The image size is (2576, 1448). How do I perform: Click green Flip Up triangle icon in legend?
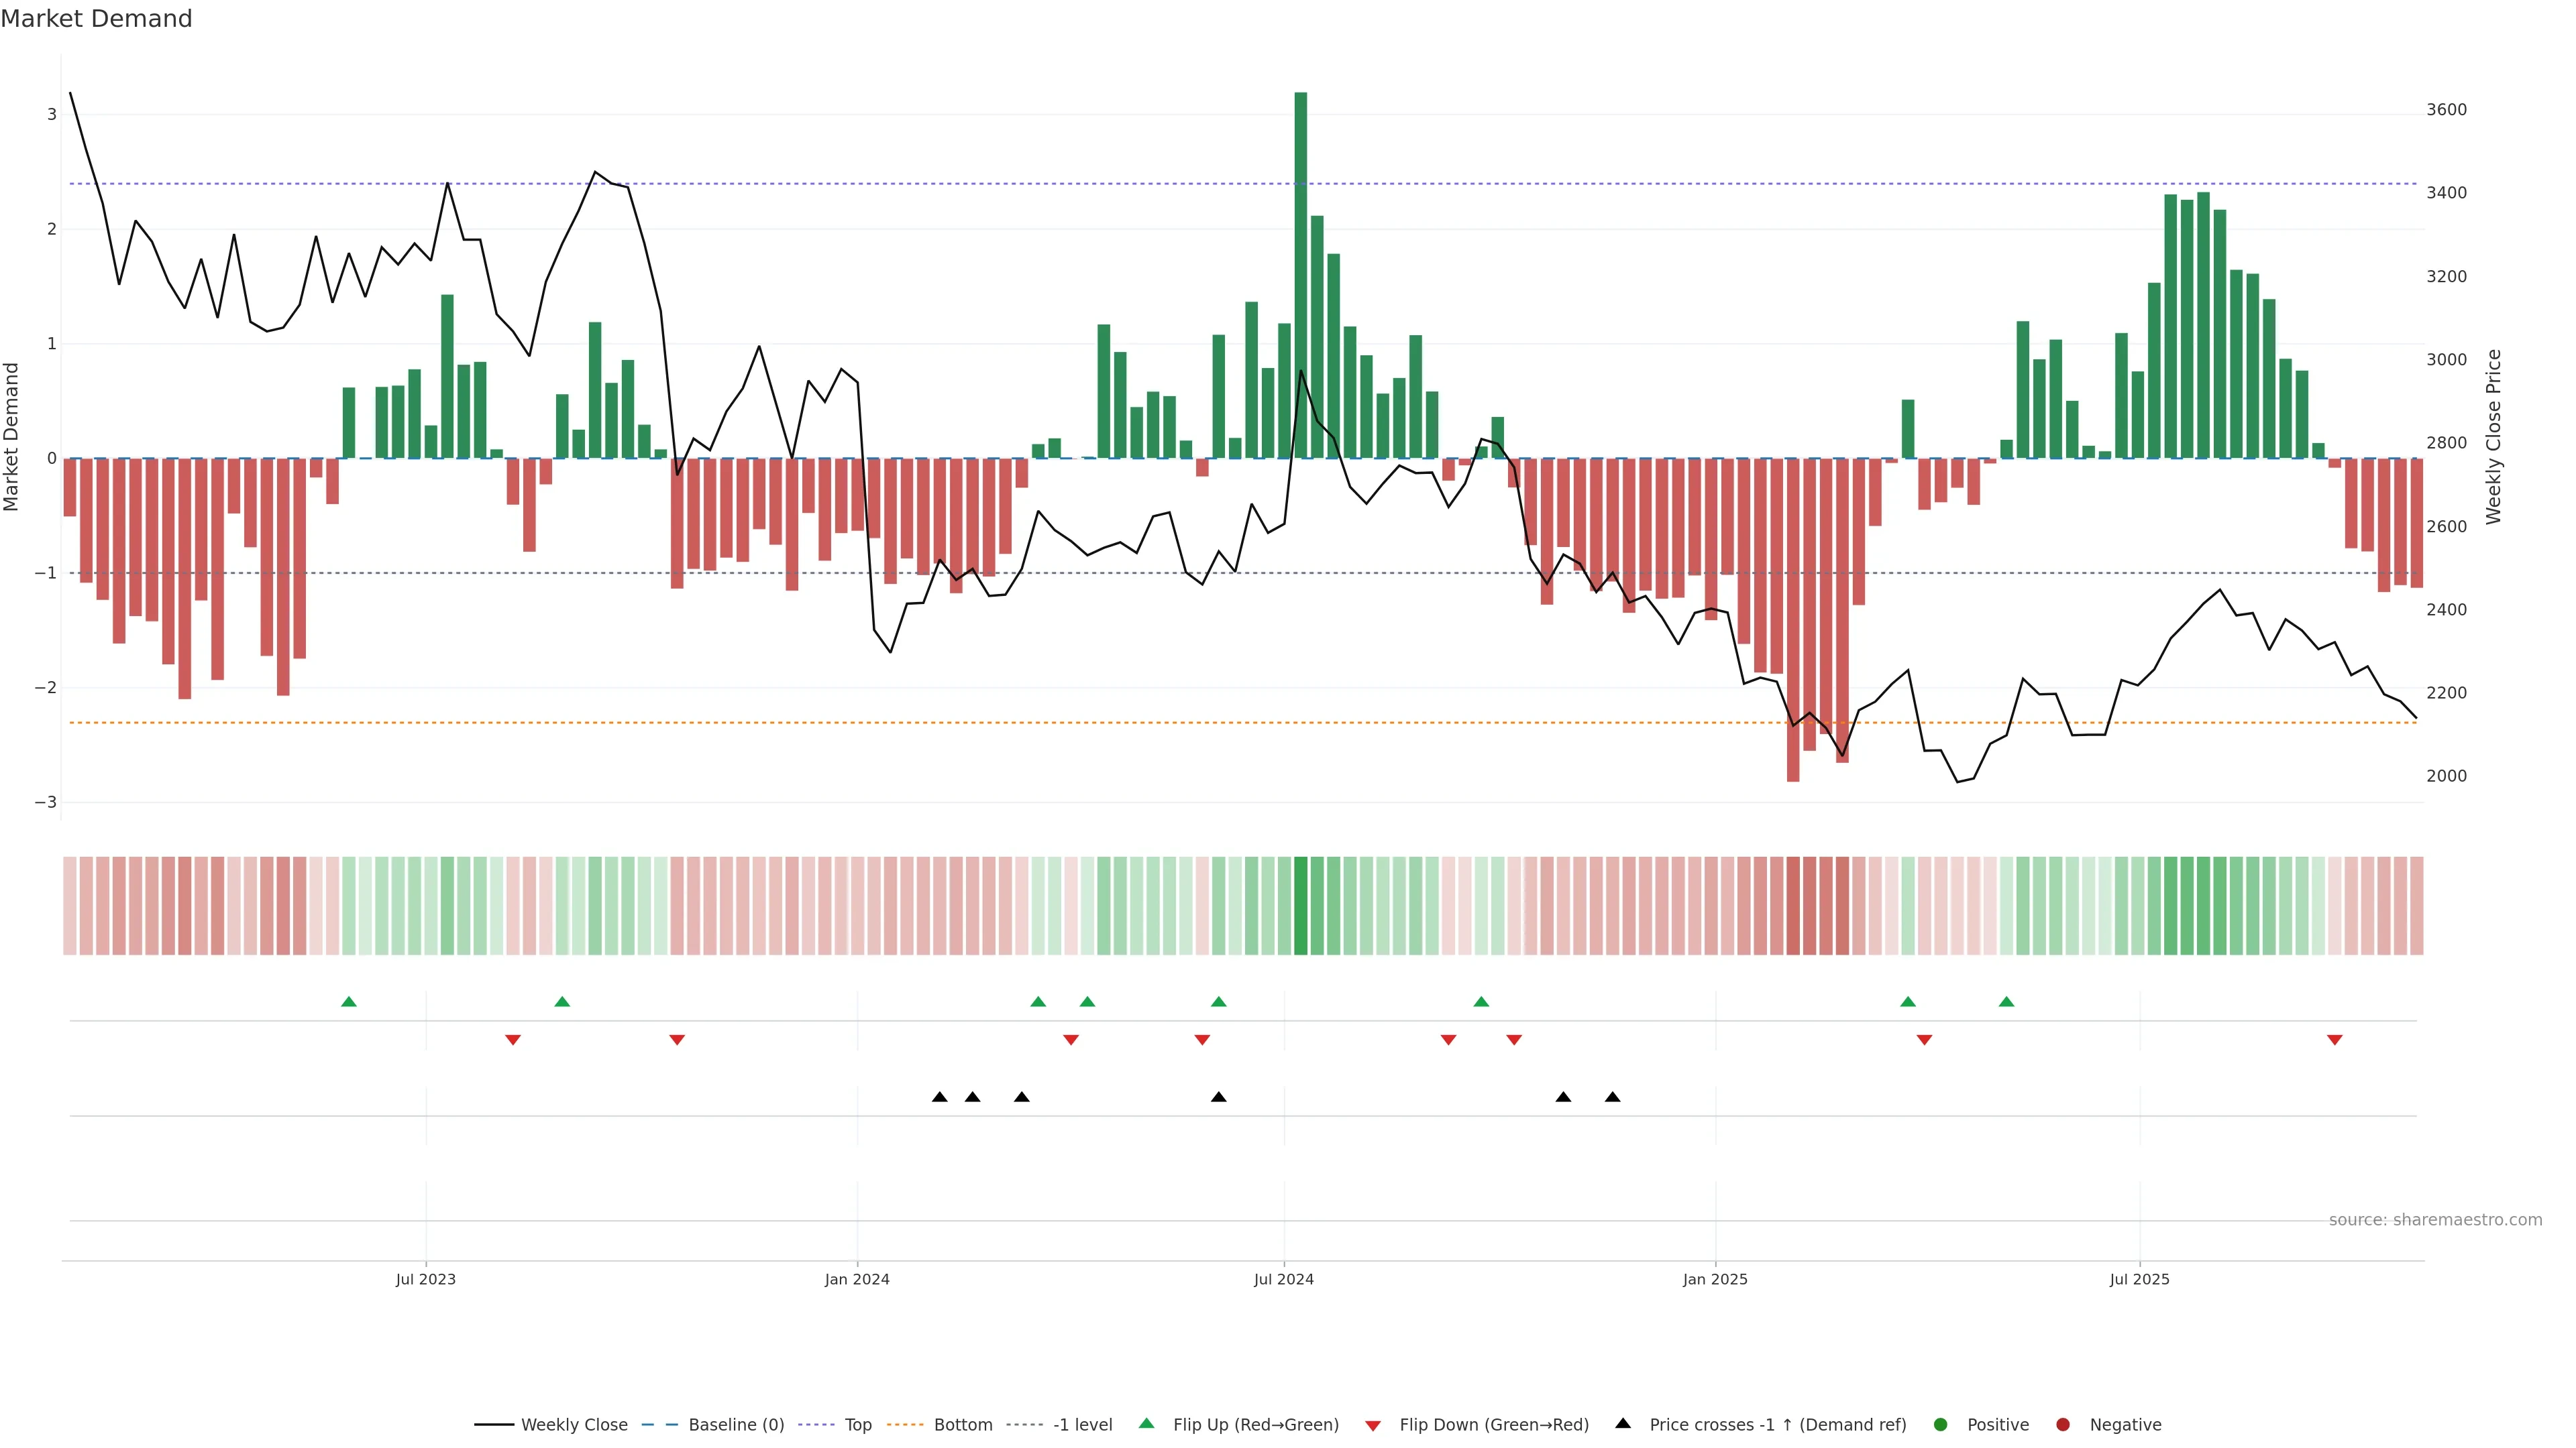(1146, 1424)
